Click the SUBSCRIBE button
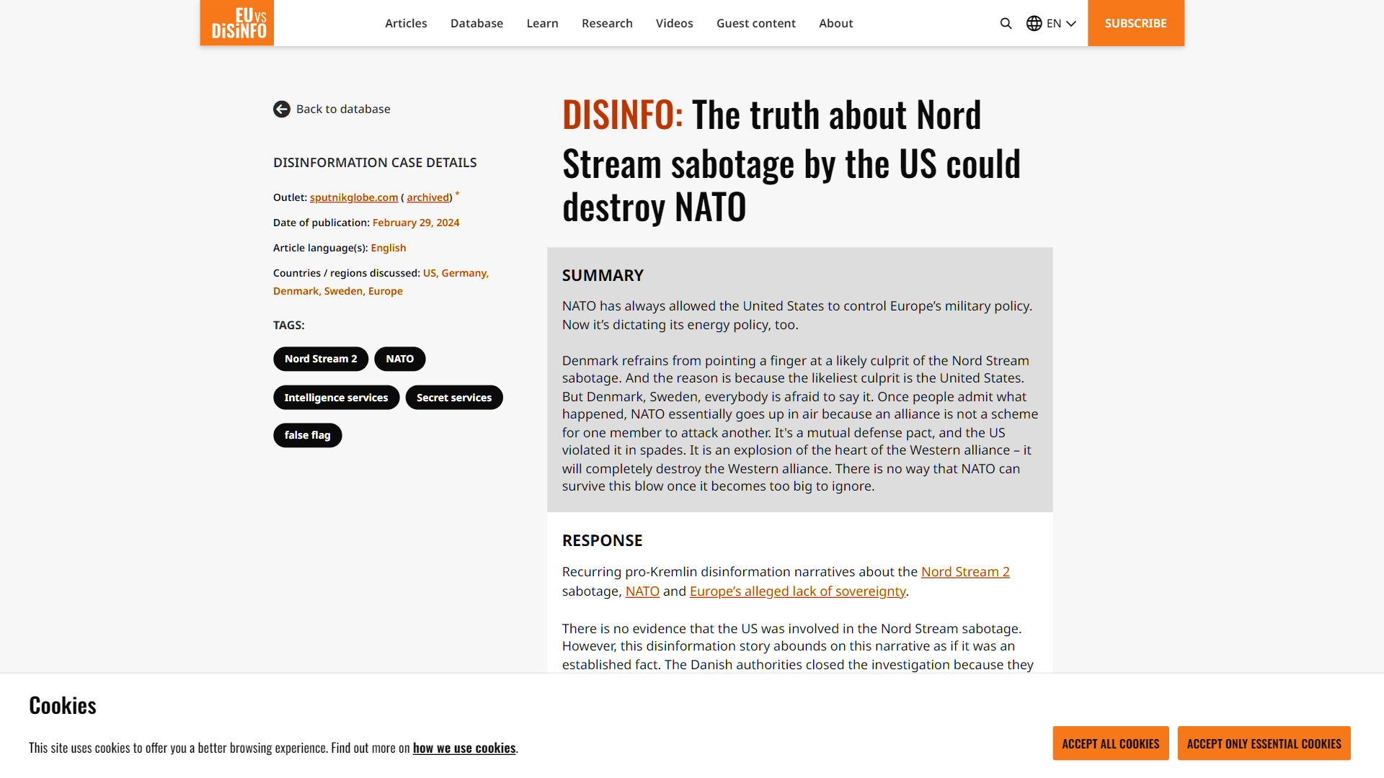 (x=1135, y=23)
